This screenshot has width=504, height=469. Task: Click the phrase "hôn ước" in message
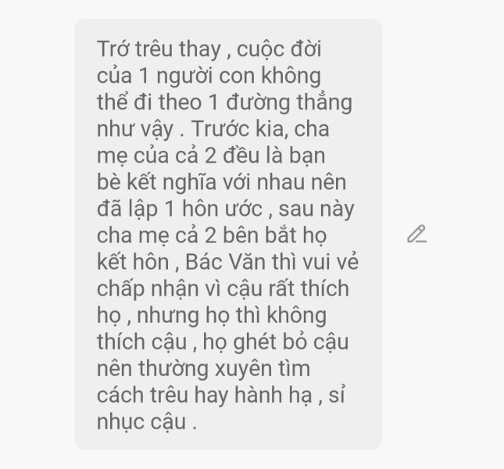tap(222, 209)
